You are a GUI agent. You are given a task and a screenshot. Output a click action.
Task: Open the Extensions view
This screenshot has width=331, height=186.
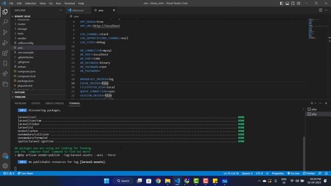pos(5,53)
